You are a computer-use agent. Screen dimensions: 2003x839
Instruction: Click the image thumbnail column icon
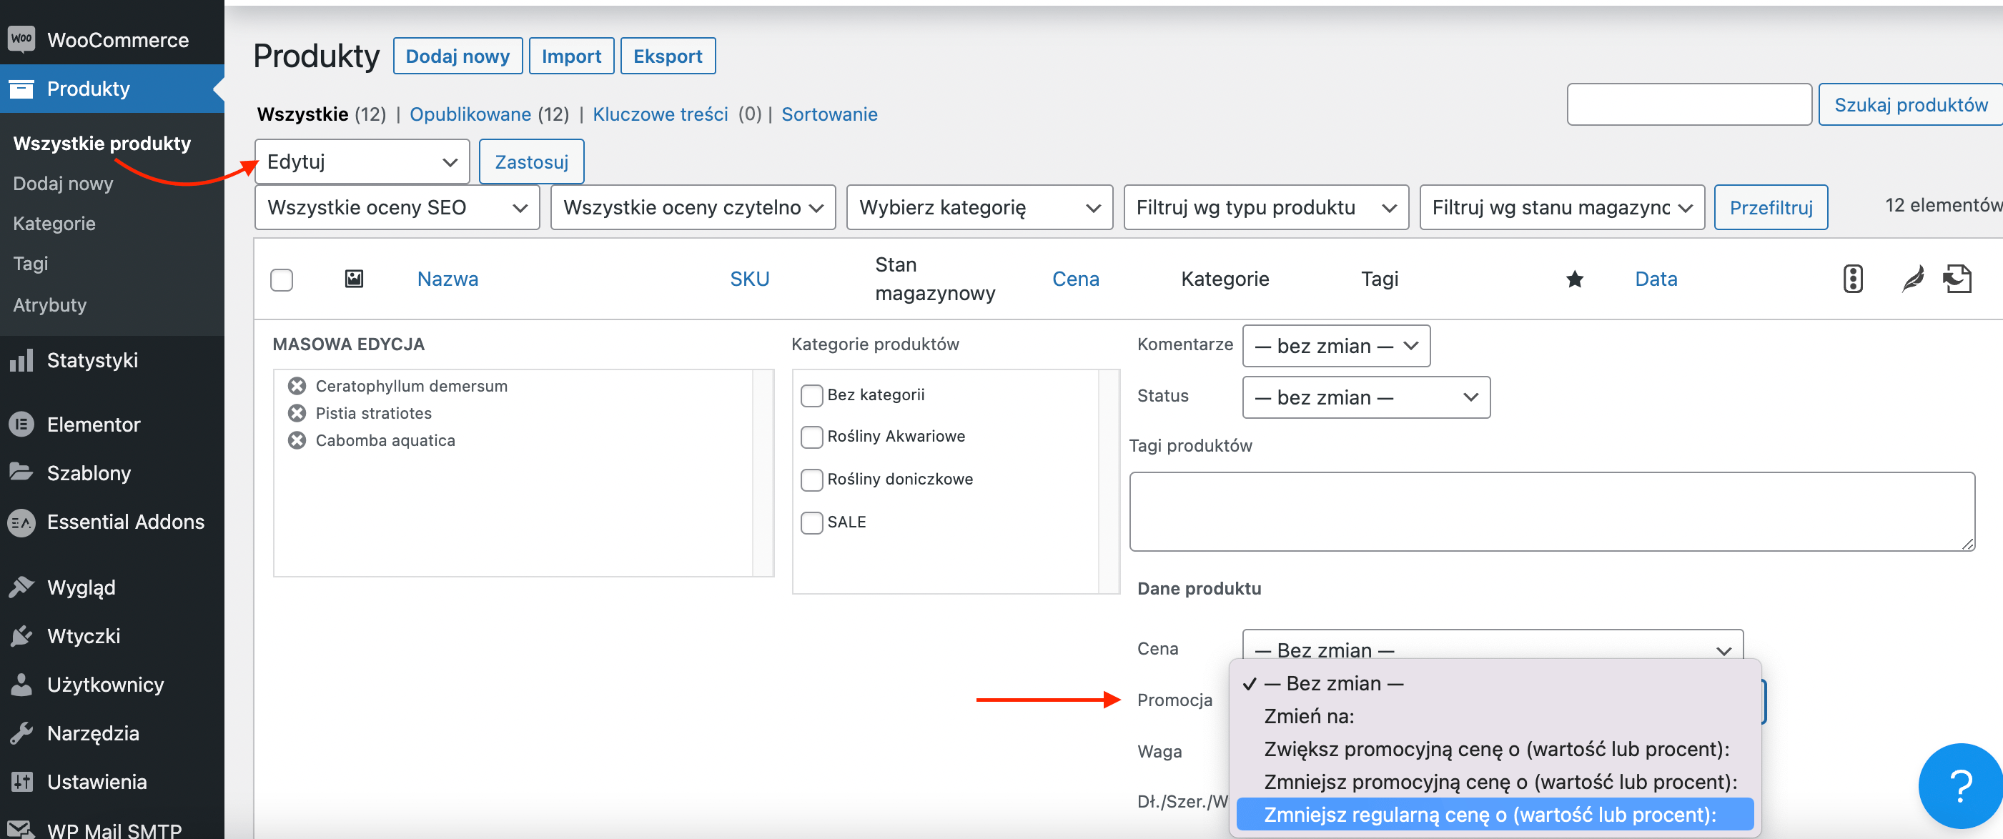coord(354,279)
